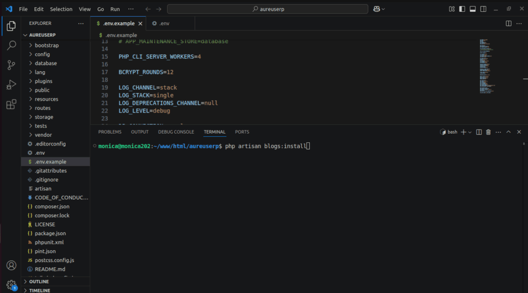Open Run and Debug view
Viewport: 528px width, 293px height.
click(x=11, y=84)
